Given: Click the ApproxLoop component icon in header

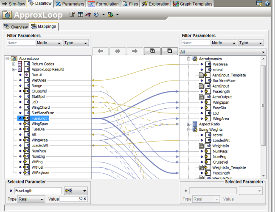Looking at the screenshot, I should coord(7,15).
